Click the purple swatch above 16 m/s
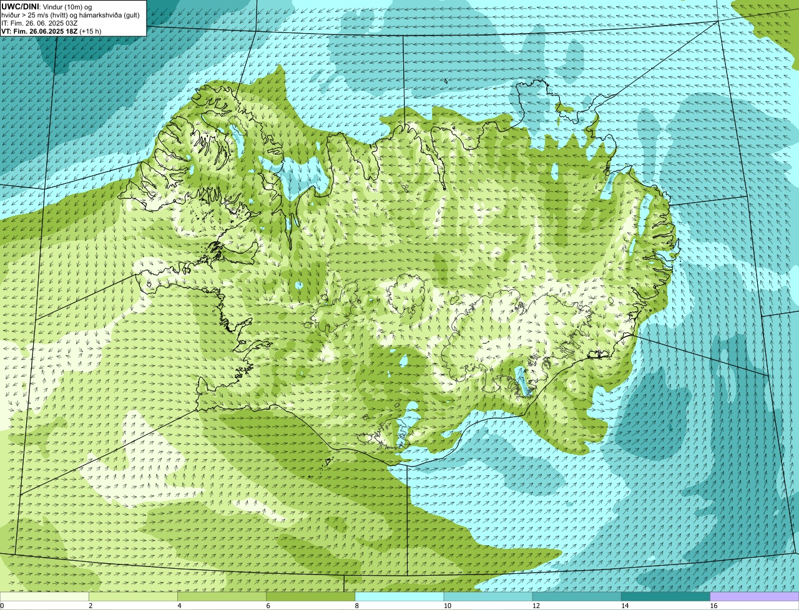The width and height of the screenshot is (799, 610). pos(755,597)
